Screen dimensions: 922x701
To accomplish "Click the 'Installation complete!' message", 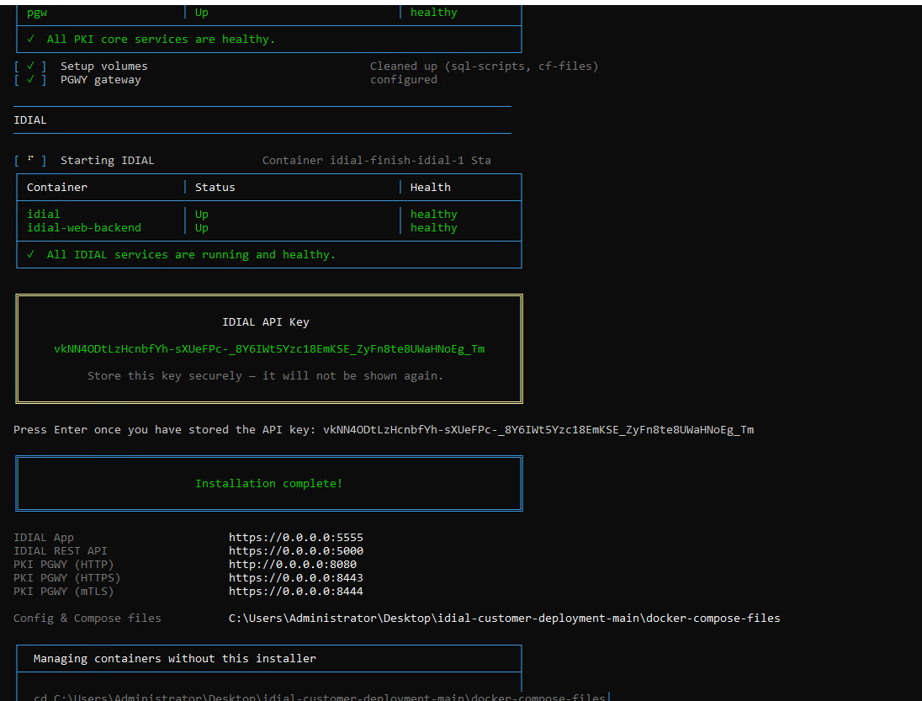I will 268,483.
